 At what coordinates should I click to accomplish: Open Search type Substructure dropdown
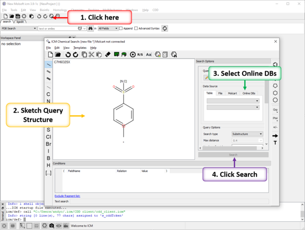pos(247,134)
